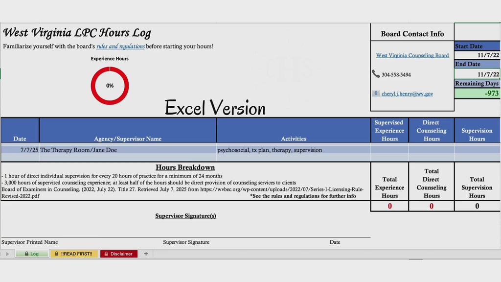Open the !!READ FIRST!! sheet tab

point(74,254)
